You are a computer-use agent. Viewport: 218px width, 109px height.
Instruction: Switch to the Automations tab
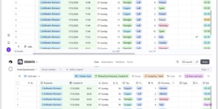(x=107, y=62)
